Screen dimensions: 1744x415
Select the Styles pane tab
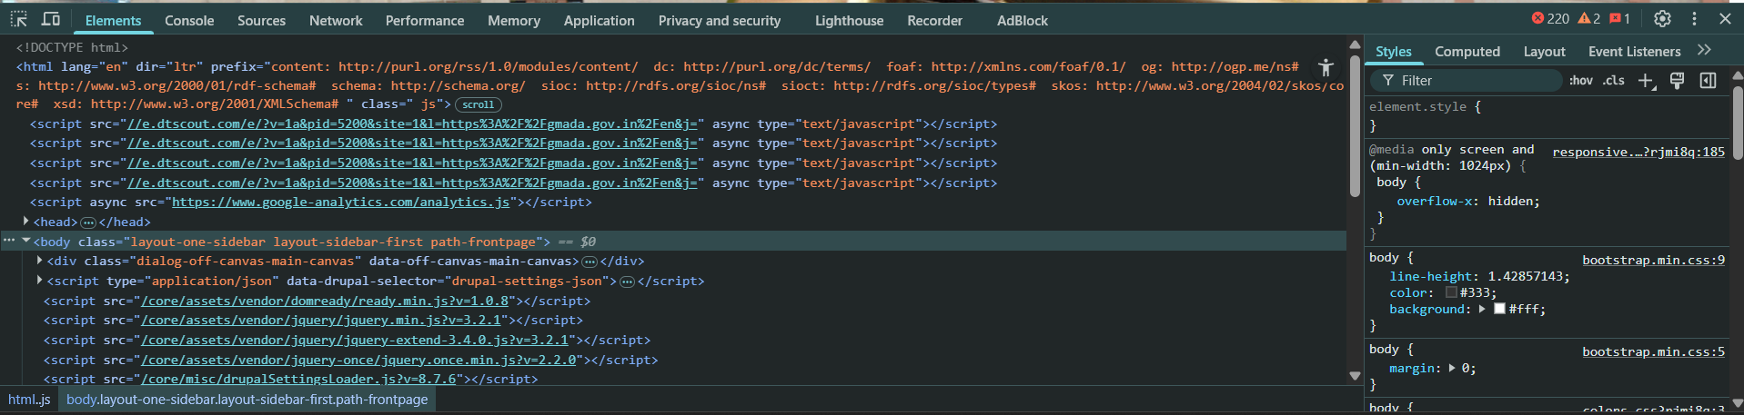[1393, 52]
